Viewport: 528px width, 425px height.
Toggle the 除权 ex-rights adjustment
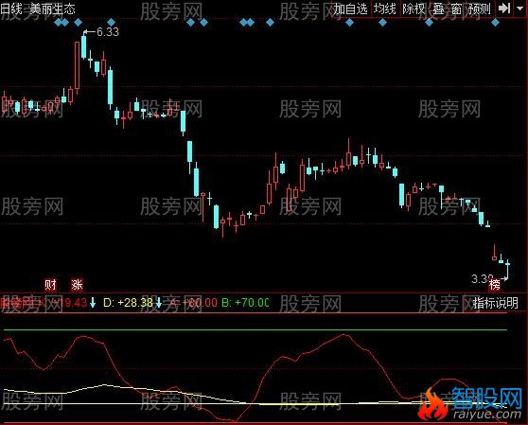coord(414,9)
